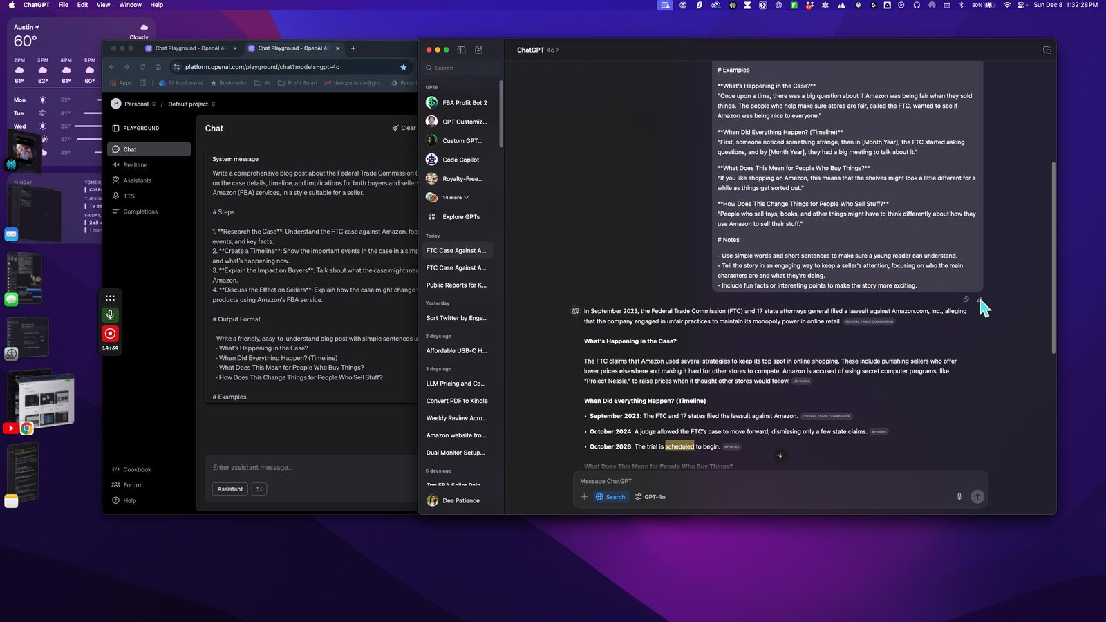Click the Clear button in Chat
This screenshot has height=622, width=1106.
click(404, 128)
